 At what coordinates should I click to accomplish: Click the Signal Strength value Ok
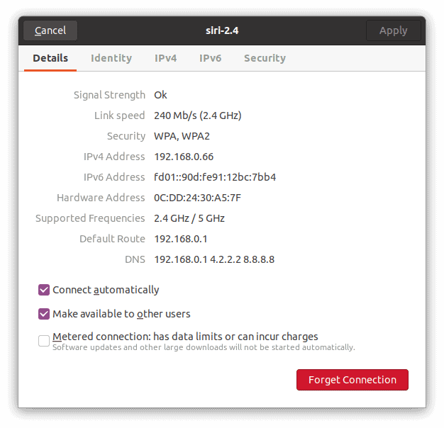click(160, 95)
